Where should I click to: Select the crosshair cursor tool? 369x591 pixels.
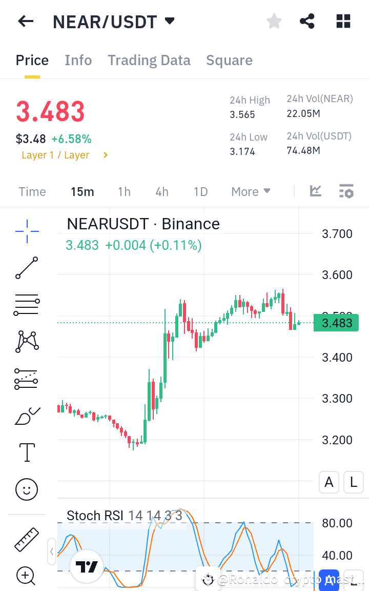(27, 231)
